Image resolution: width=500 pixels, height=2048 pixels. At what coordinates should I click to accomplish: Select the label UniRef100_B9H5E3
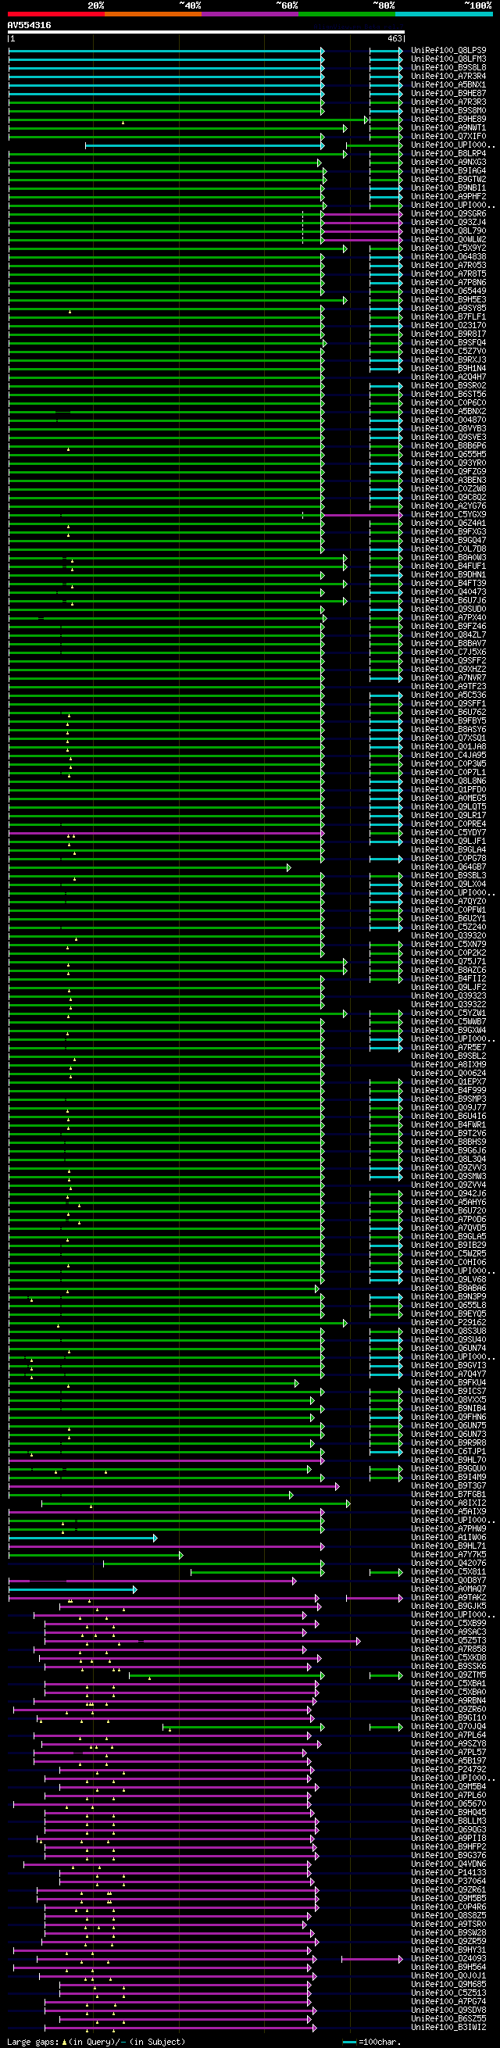448,300
